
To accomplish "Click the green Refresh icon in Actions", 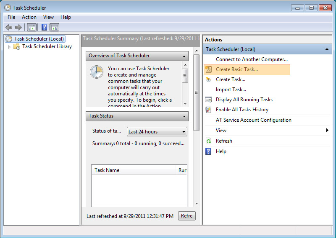I will click(208, 141).
